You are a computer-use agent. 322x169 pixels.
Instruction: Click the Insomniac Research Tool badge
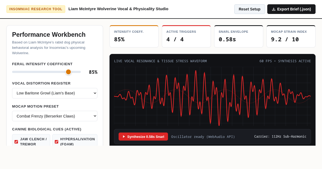(36, 9)
